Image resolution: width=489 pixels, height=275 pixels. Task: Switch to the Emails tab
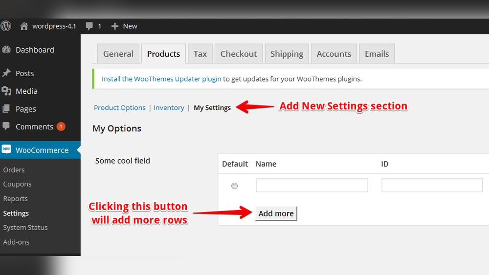[377, 54]
